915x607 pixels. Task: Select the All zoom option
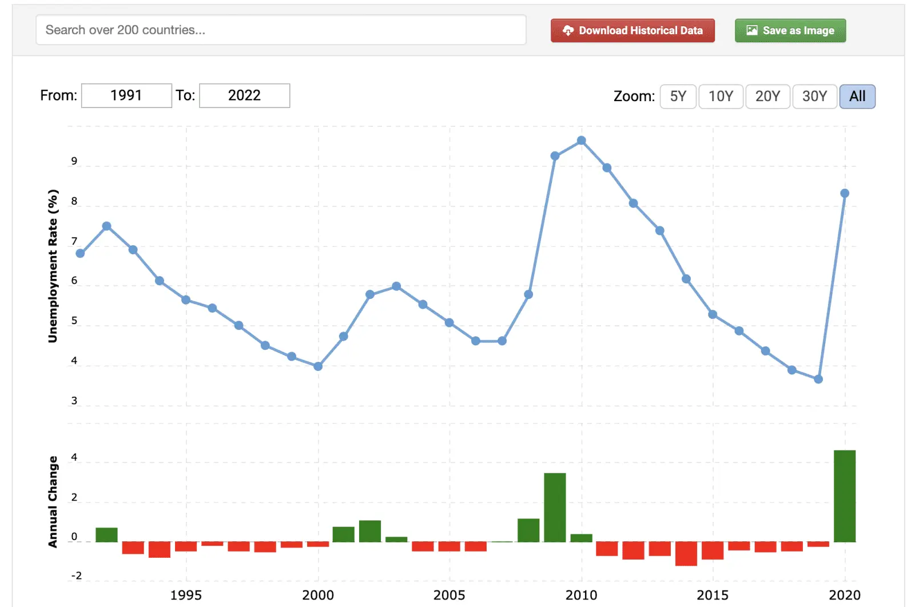point(857,97)
